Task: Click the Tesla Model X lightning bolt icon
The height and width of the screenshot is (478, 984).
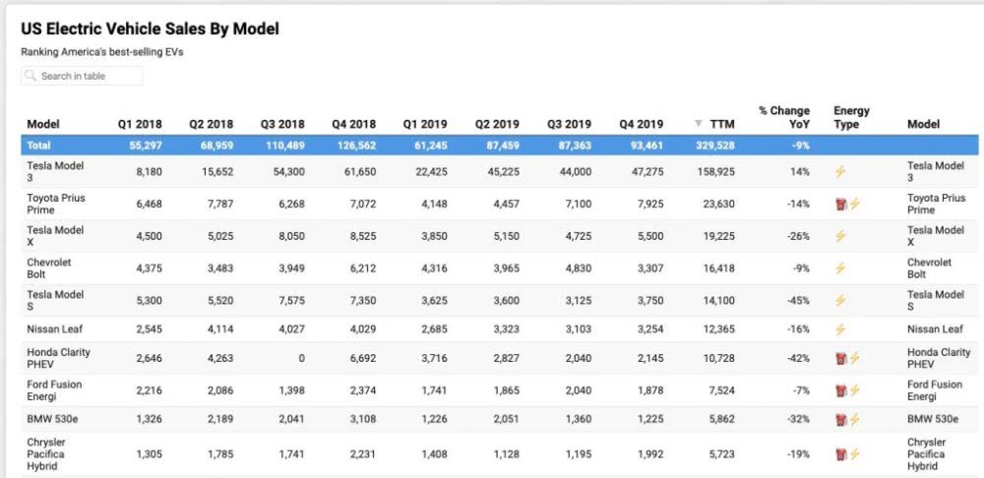Action: point(840,236)
